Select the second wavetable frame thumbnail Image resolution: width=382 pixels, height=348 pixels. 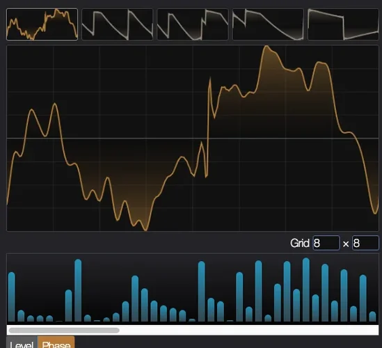pos(117,24)
